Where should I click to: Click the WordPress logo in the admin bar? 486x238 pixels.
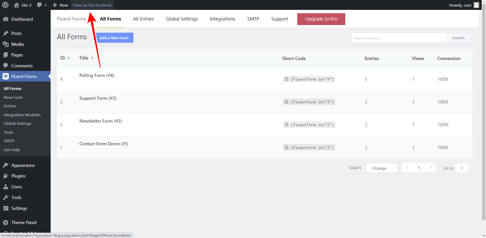5,5
